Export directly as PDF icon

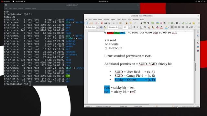(102, 23)
